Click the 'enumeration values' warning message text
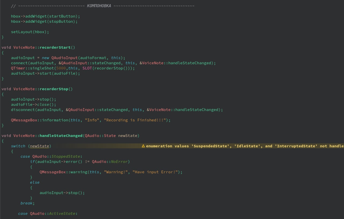344x219 pixels. point(245,146)
